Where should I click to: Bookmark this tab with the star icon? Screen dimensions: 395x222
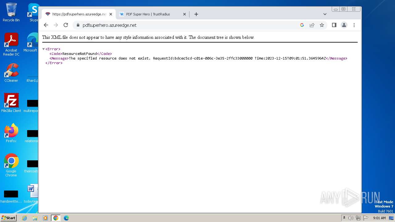coord(322,25)
